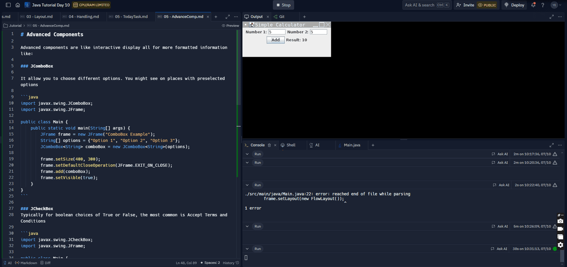Collapse the Run entry showing the parse error
This screenshot has height=267, width=567.
click(247, 185)
